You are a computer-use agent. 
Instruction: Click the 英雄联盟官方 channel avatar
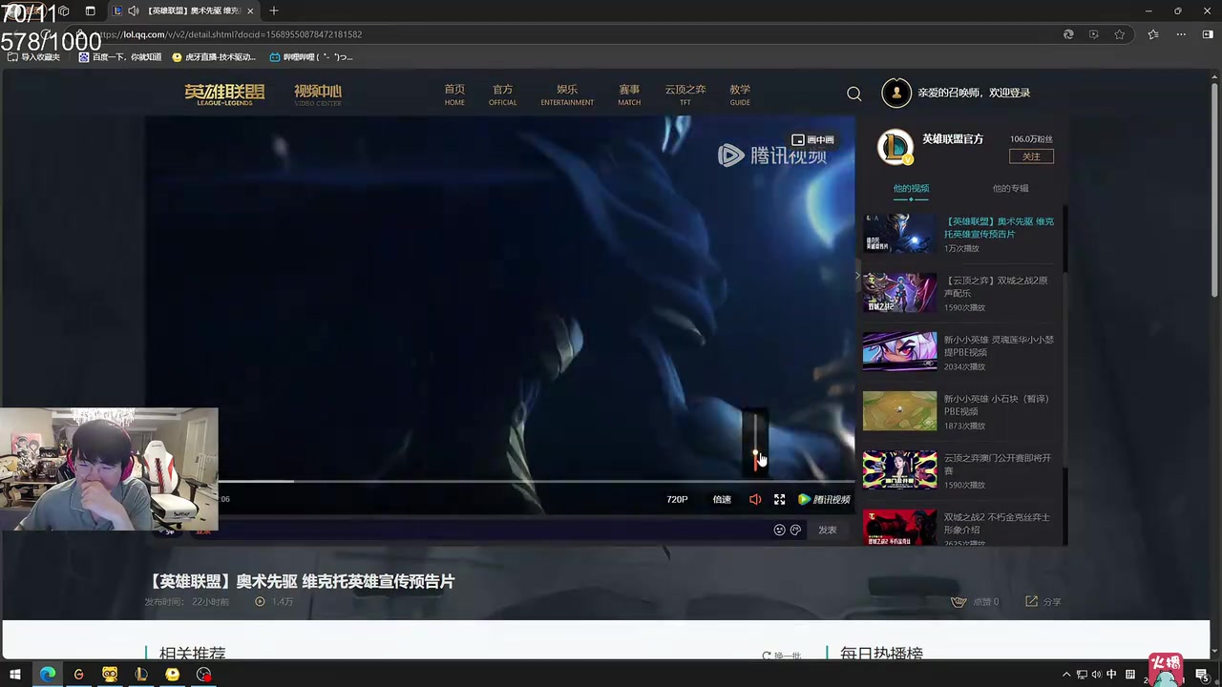click(x=895, y=147)
